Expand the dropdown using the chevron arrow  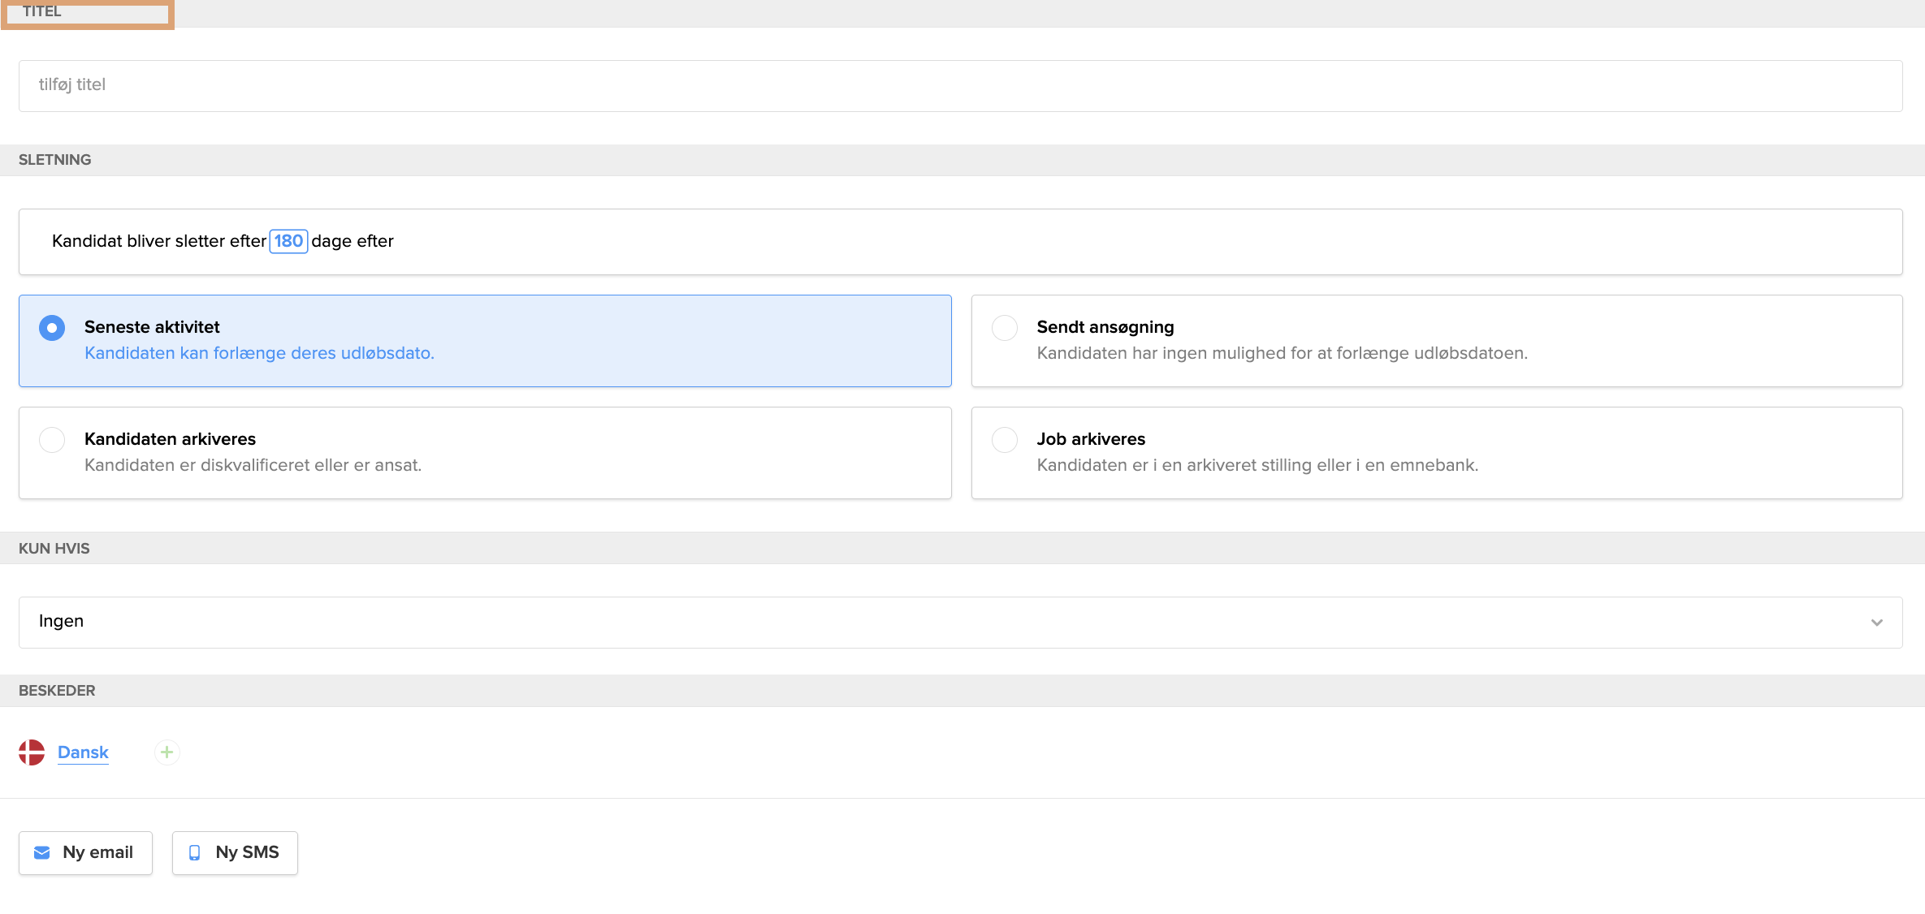[1877, 623]
